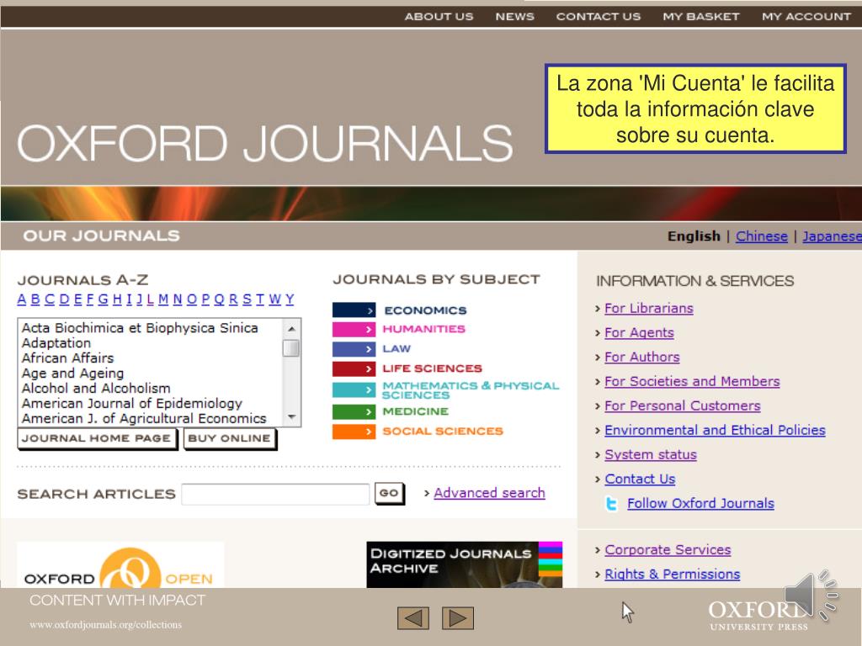This screenshot has width=862, height=646.
Task: Select American Journal of Epidemiology
Action: point(132,404)
